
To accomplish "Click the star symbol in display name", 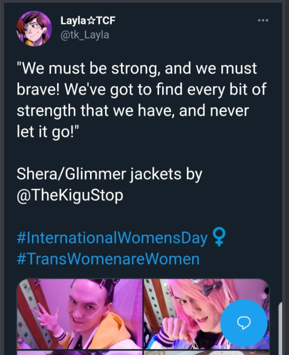I will (91, 21).
